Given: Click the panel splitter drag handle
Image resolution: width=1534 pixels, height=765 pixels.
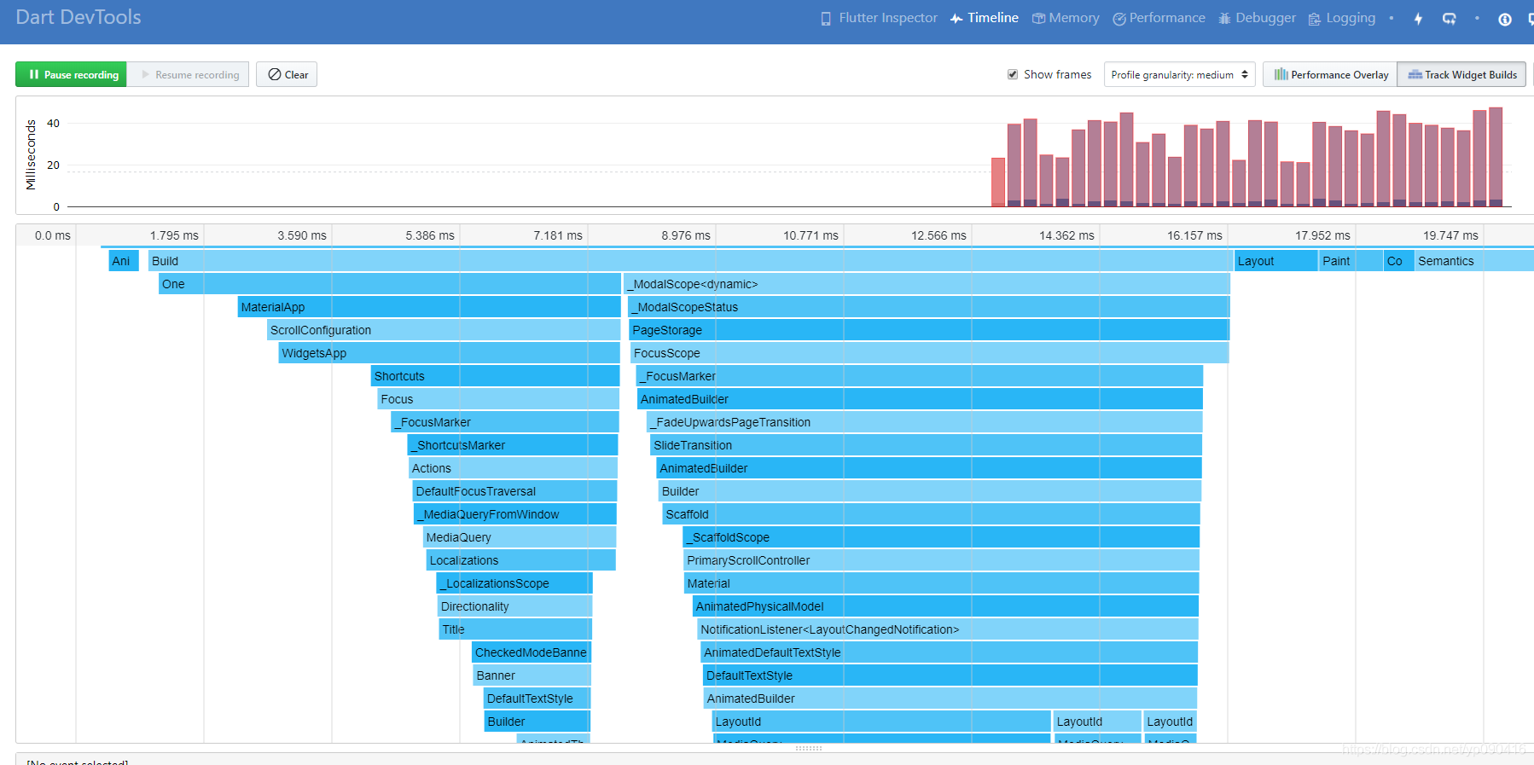Looking at the screenshot, I should pos(808,748).
